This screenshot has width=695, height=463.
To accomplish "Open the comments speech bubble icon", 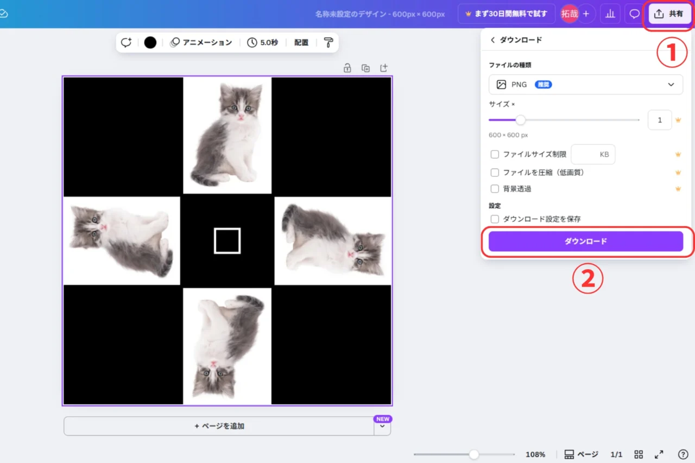I will tap(634, 14).
